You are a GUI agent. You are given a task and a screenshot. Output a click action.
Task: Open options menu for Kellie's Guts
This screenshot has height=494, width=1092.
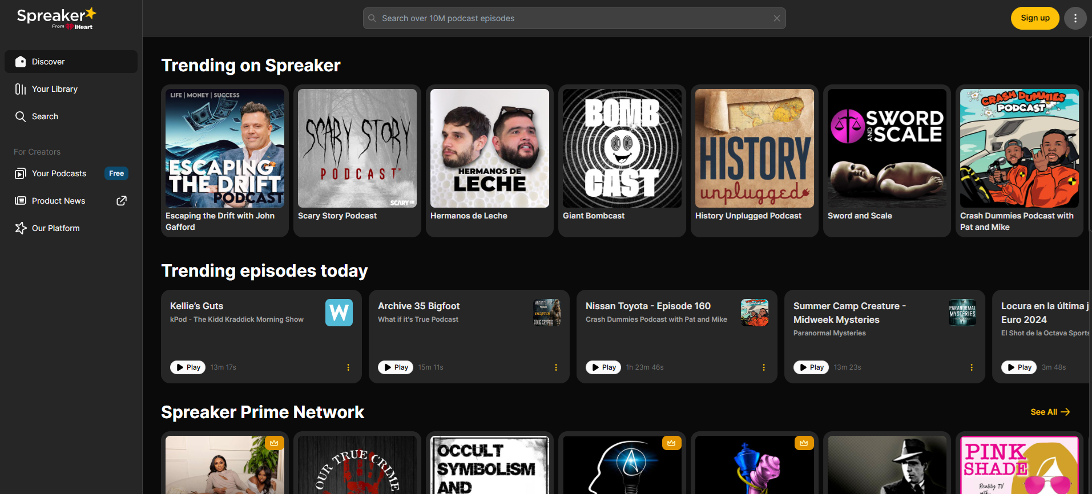tap(348, 367)
